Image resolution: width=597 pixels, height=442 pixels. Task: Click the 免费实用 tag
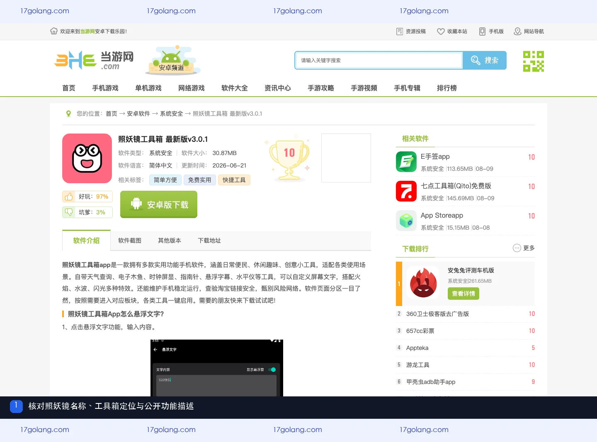click(200, 180)
